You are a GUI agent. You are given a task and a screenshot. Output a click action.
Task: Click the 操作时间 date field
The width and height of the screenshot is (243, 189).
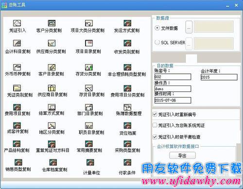(x=173, y=100)
